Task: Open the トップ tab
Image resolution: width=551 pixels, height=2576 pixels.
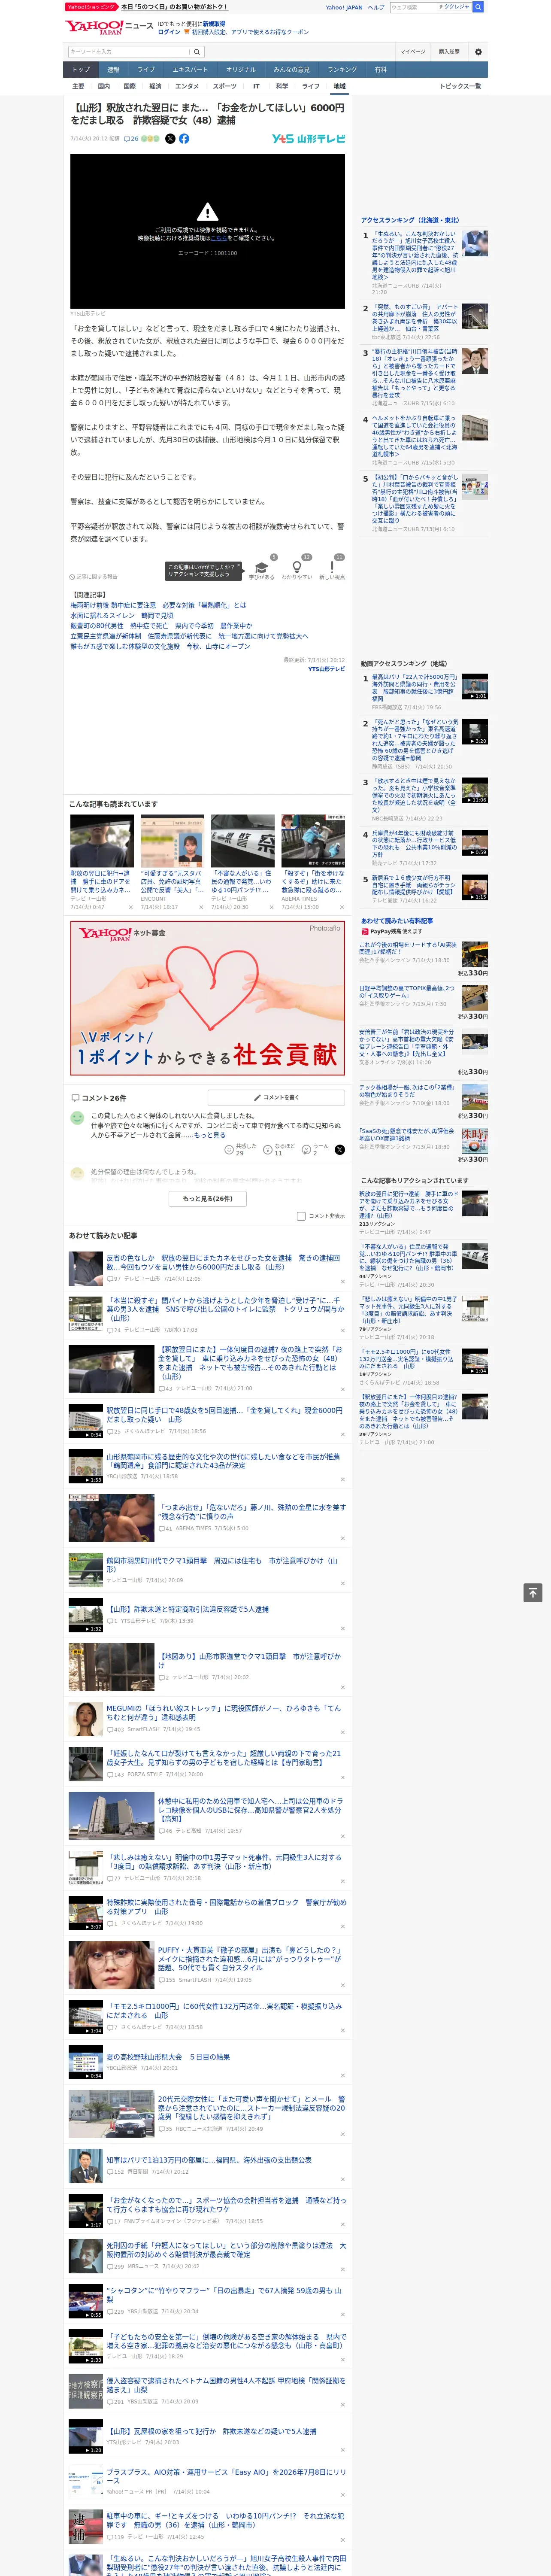Action: [81, 70]
